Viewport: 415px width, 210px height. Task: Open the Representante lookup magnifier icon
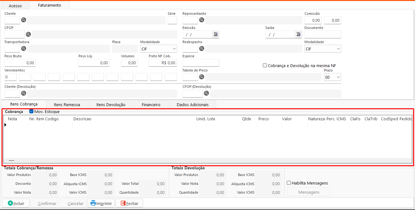point(202,20)
